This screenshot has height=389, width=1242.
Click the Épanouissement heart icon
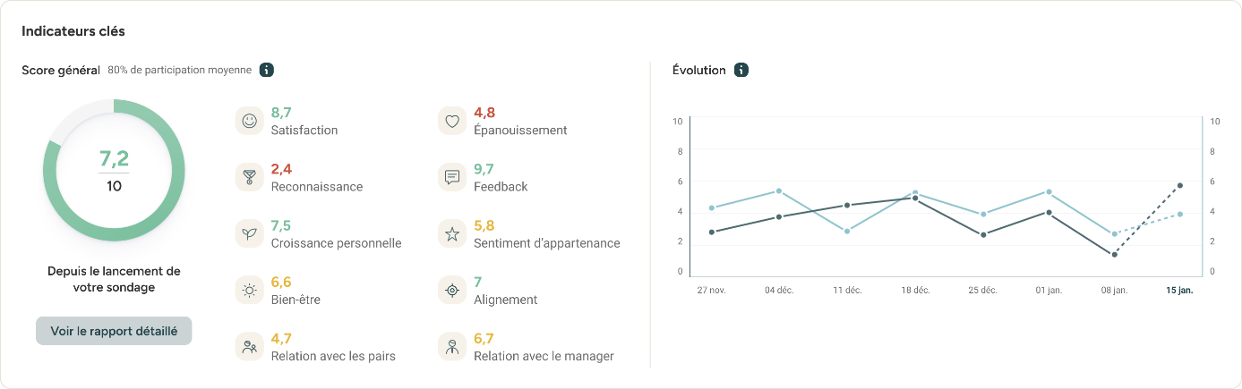452,121
